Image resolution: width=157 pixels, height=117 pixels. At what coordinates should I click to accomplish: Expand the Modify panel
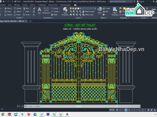point(20,18)
